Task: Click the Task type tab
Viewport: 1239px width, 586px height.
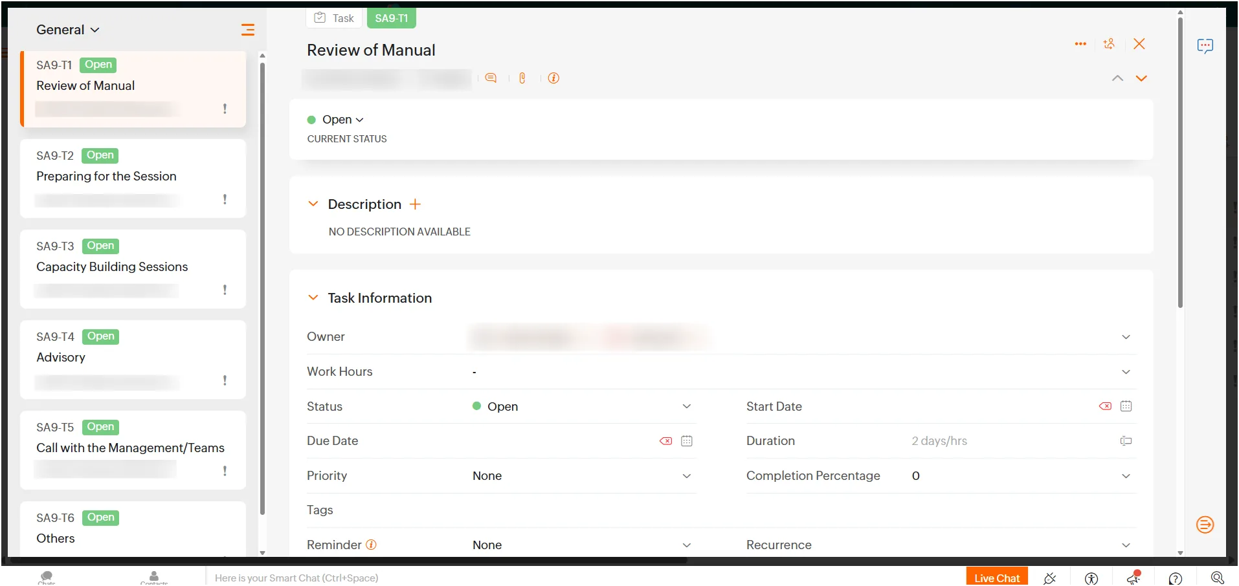Action: coord(334,18)
